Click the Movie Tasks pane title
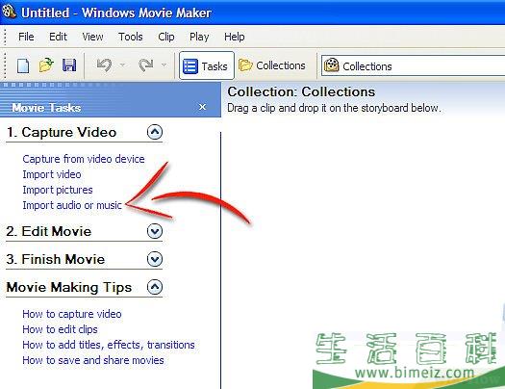 coord(46,108)
